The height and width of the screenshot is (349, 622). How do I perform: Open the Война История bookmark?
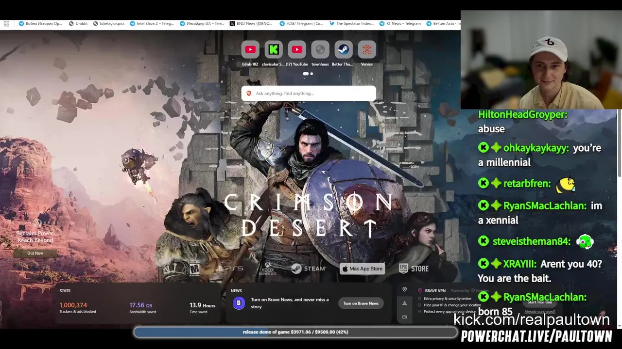pyautogui.click(x=40, y=23)
